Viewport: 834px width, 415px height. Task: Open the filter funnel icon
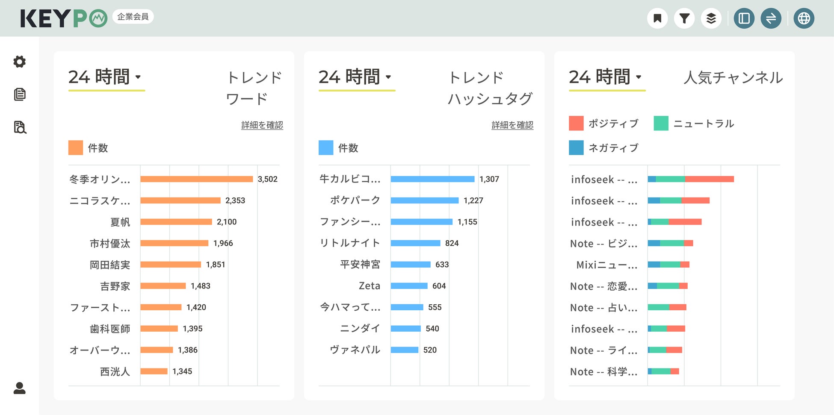coord(684,18)
